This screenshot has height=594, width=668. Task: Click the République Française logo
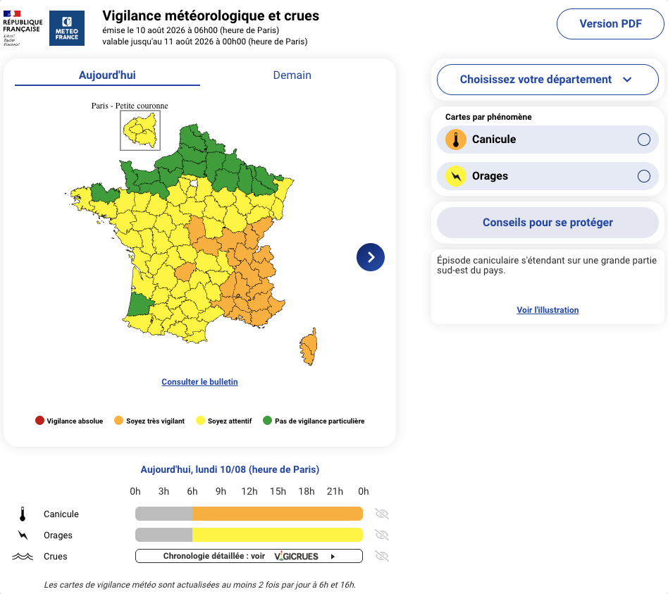tap(23, 28)
